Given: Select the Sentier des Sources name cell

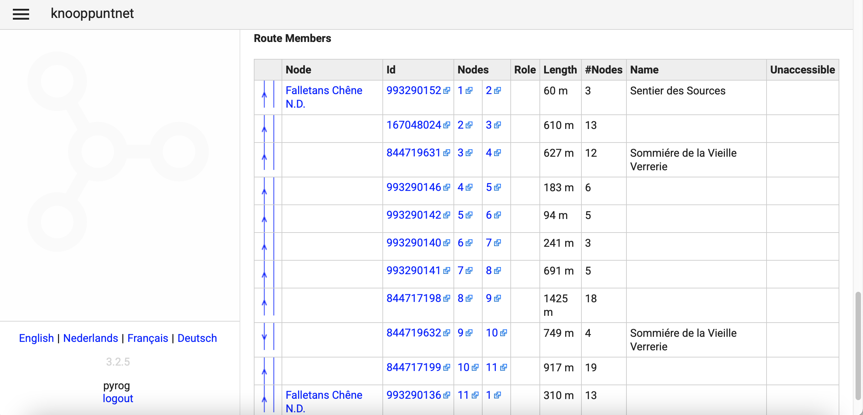Looking at the screenshot, I should coord(696,97).
